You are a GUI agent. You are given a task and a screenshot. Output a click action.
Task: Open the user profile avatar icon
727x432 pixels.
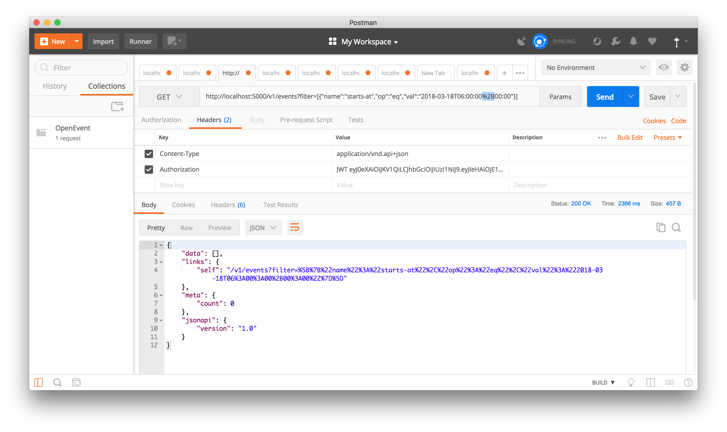coord(677,42)
